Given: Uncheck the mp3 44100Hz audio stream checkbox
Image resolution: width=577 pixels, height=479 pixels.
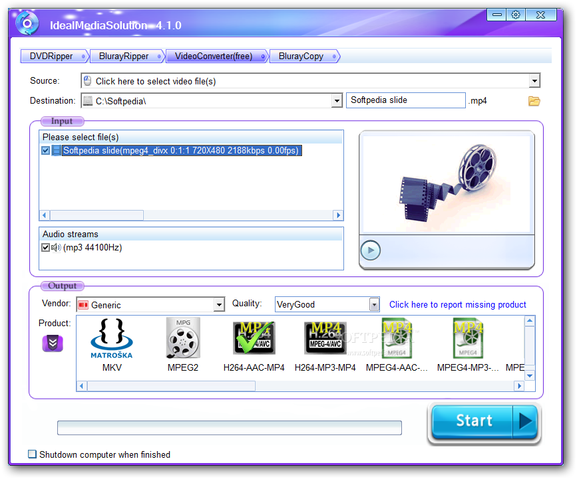Looking at the screenshot, I should pyautogui.click(x=46, y=248).
